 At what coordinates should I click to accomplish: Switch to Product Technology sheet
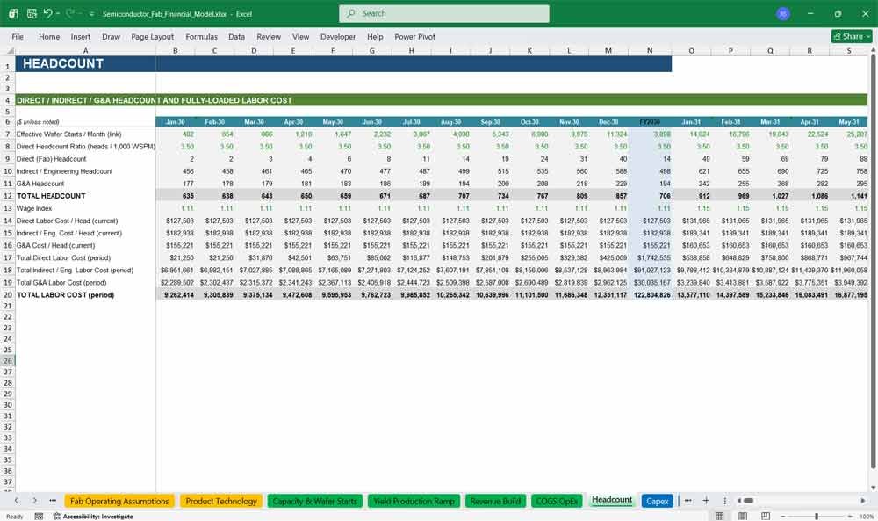point(221,501)
